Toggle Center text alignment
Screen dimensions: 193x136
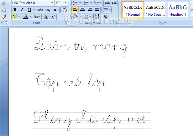point(82,10)
